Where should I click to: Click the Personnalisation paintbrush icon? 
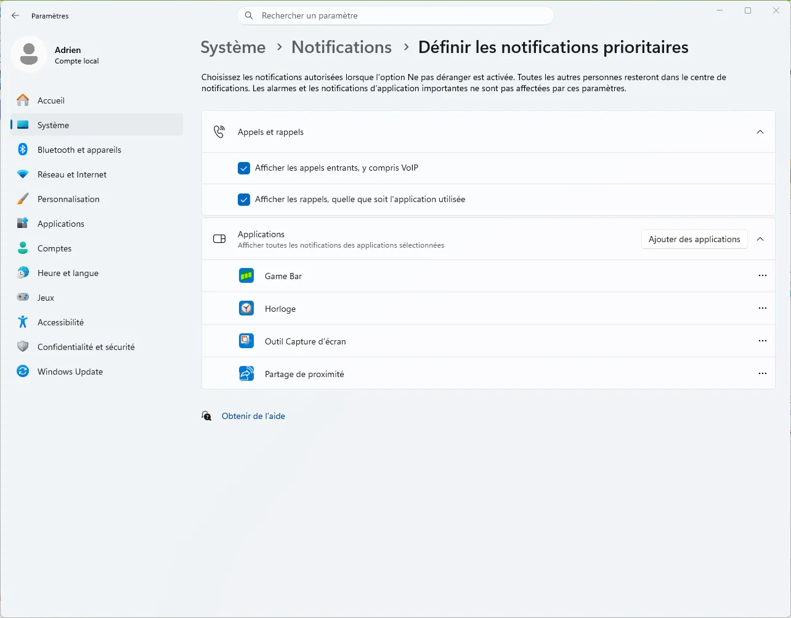(x=23, y=199)
